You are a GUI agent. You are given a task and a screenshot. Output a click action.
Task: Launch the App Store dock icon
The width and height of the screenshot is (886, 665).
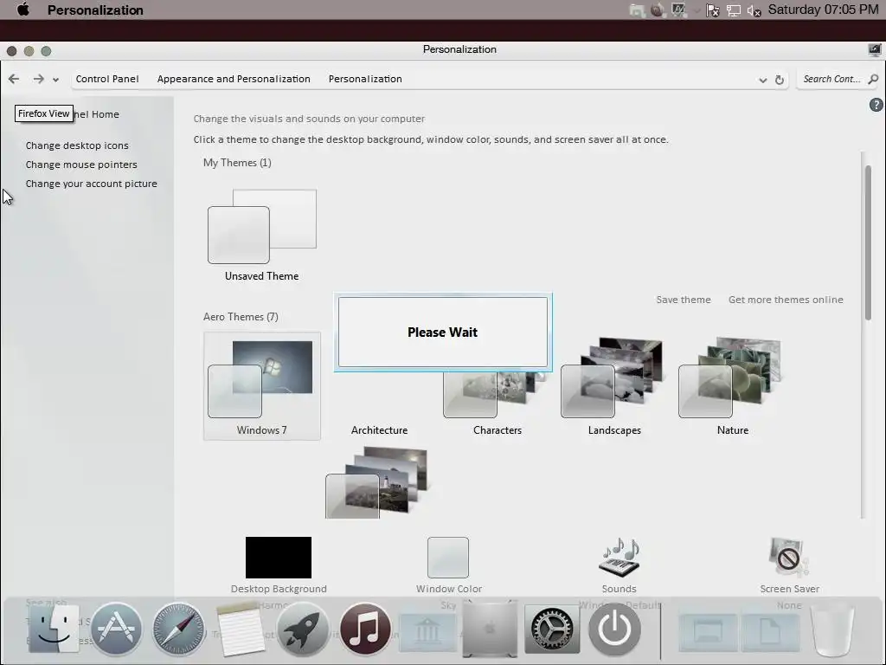click(x=117, y=629)
